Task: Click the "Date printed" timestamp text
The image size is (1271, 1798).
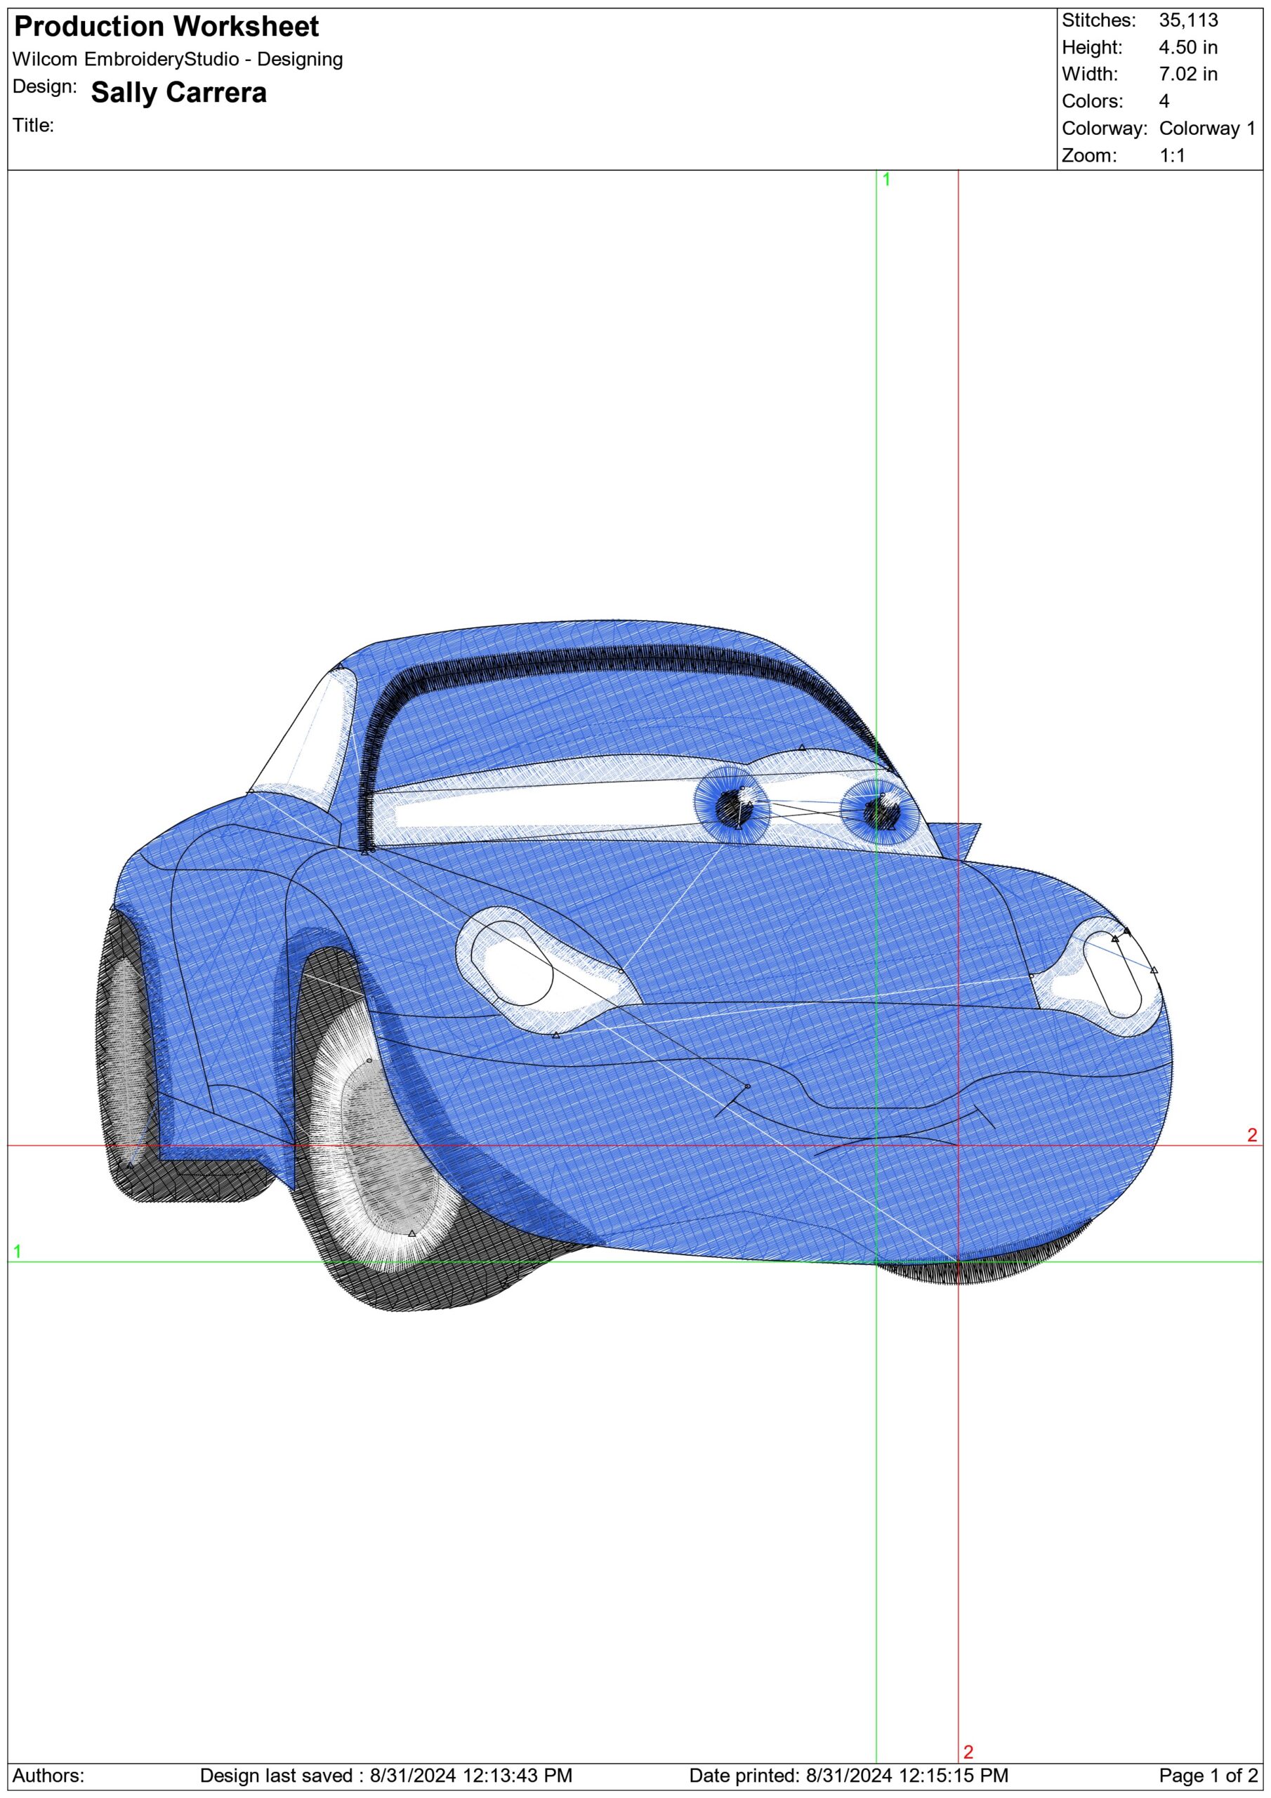Action: [x=849, y=1776]
